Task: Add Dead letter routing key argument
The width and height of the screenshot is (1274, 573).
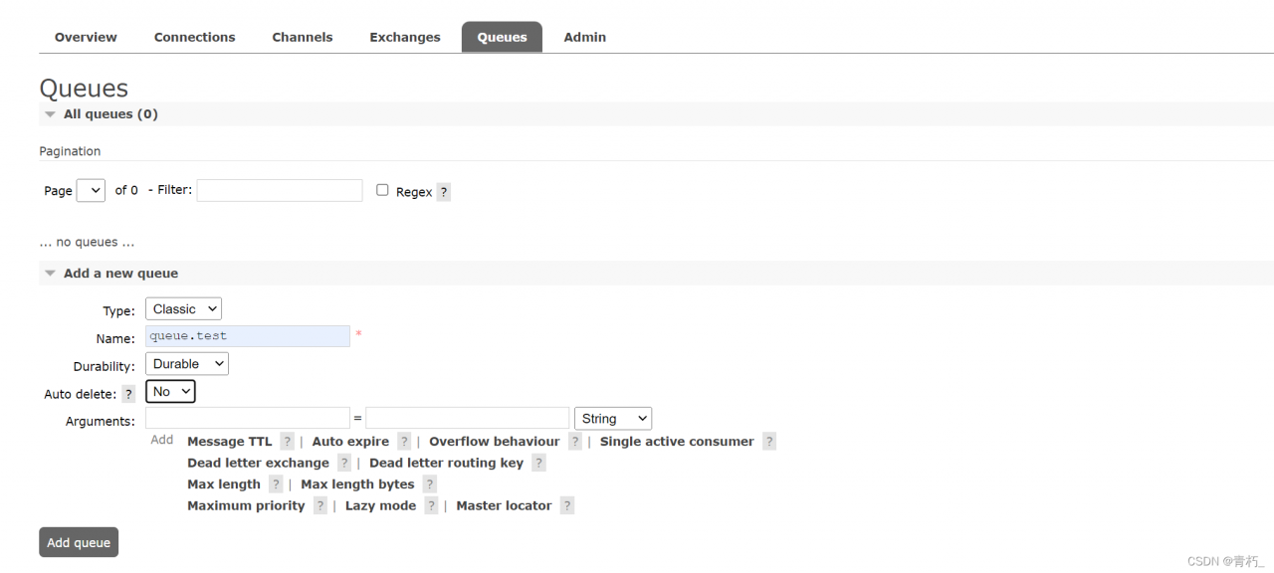Action: click(x=446, y=463)
